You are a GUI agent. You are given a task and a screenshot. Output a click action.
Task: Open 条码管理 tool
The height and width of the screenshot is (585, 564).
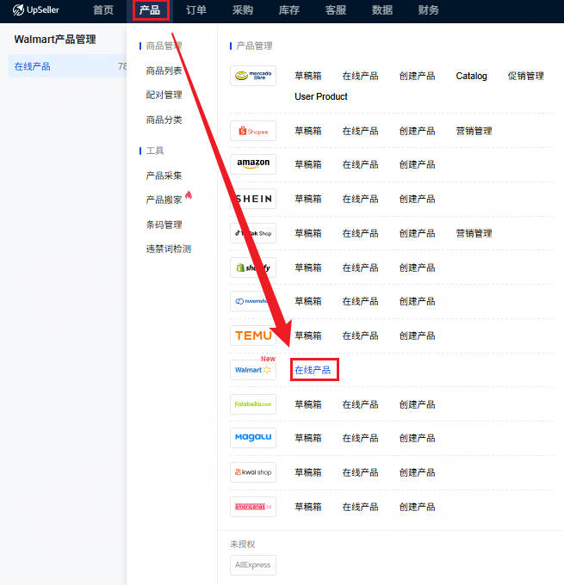164,225
